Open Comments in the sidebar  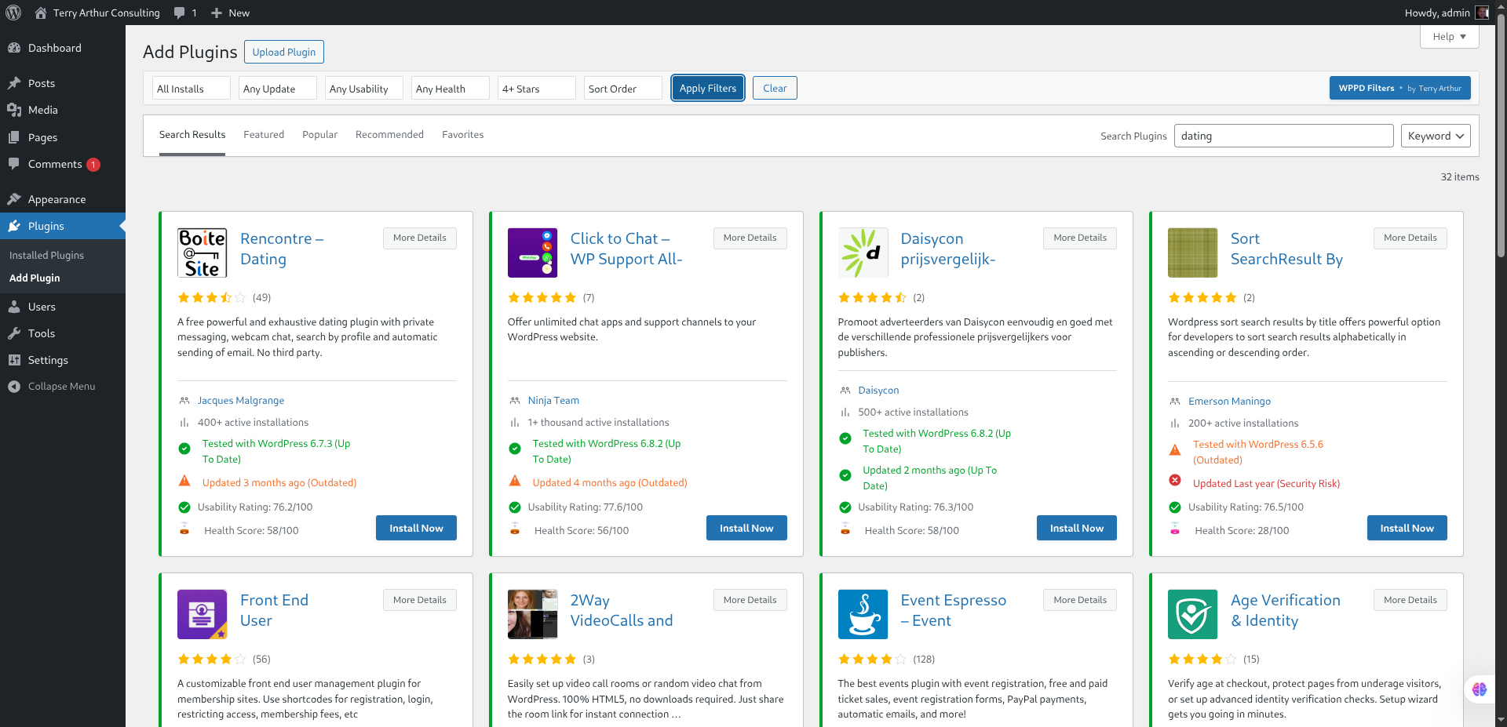tap(63, 164)
